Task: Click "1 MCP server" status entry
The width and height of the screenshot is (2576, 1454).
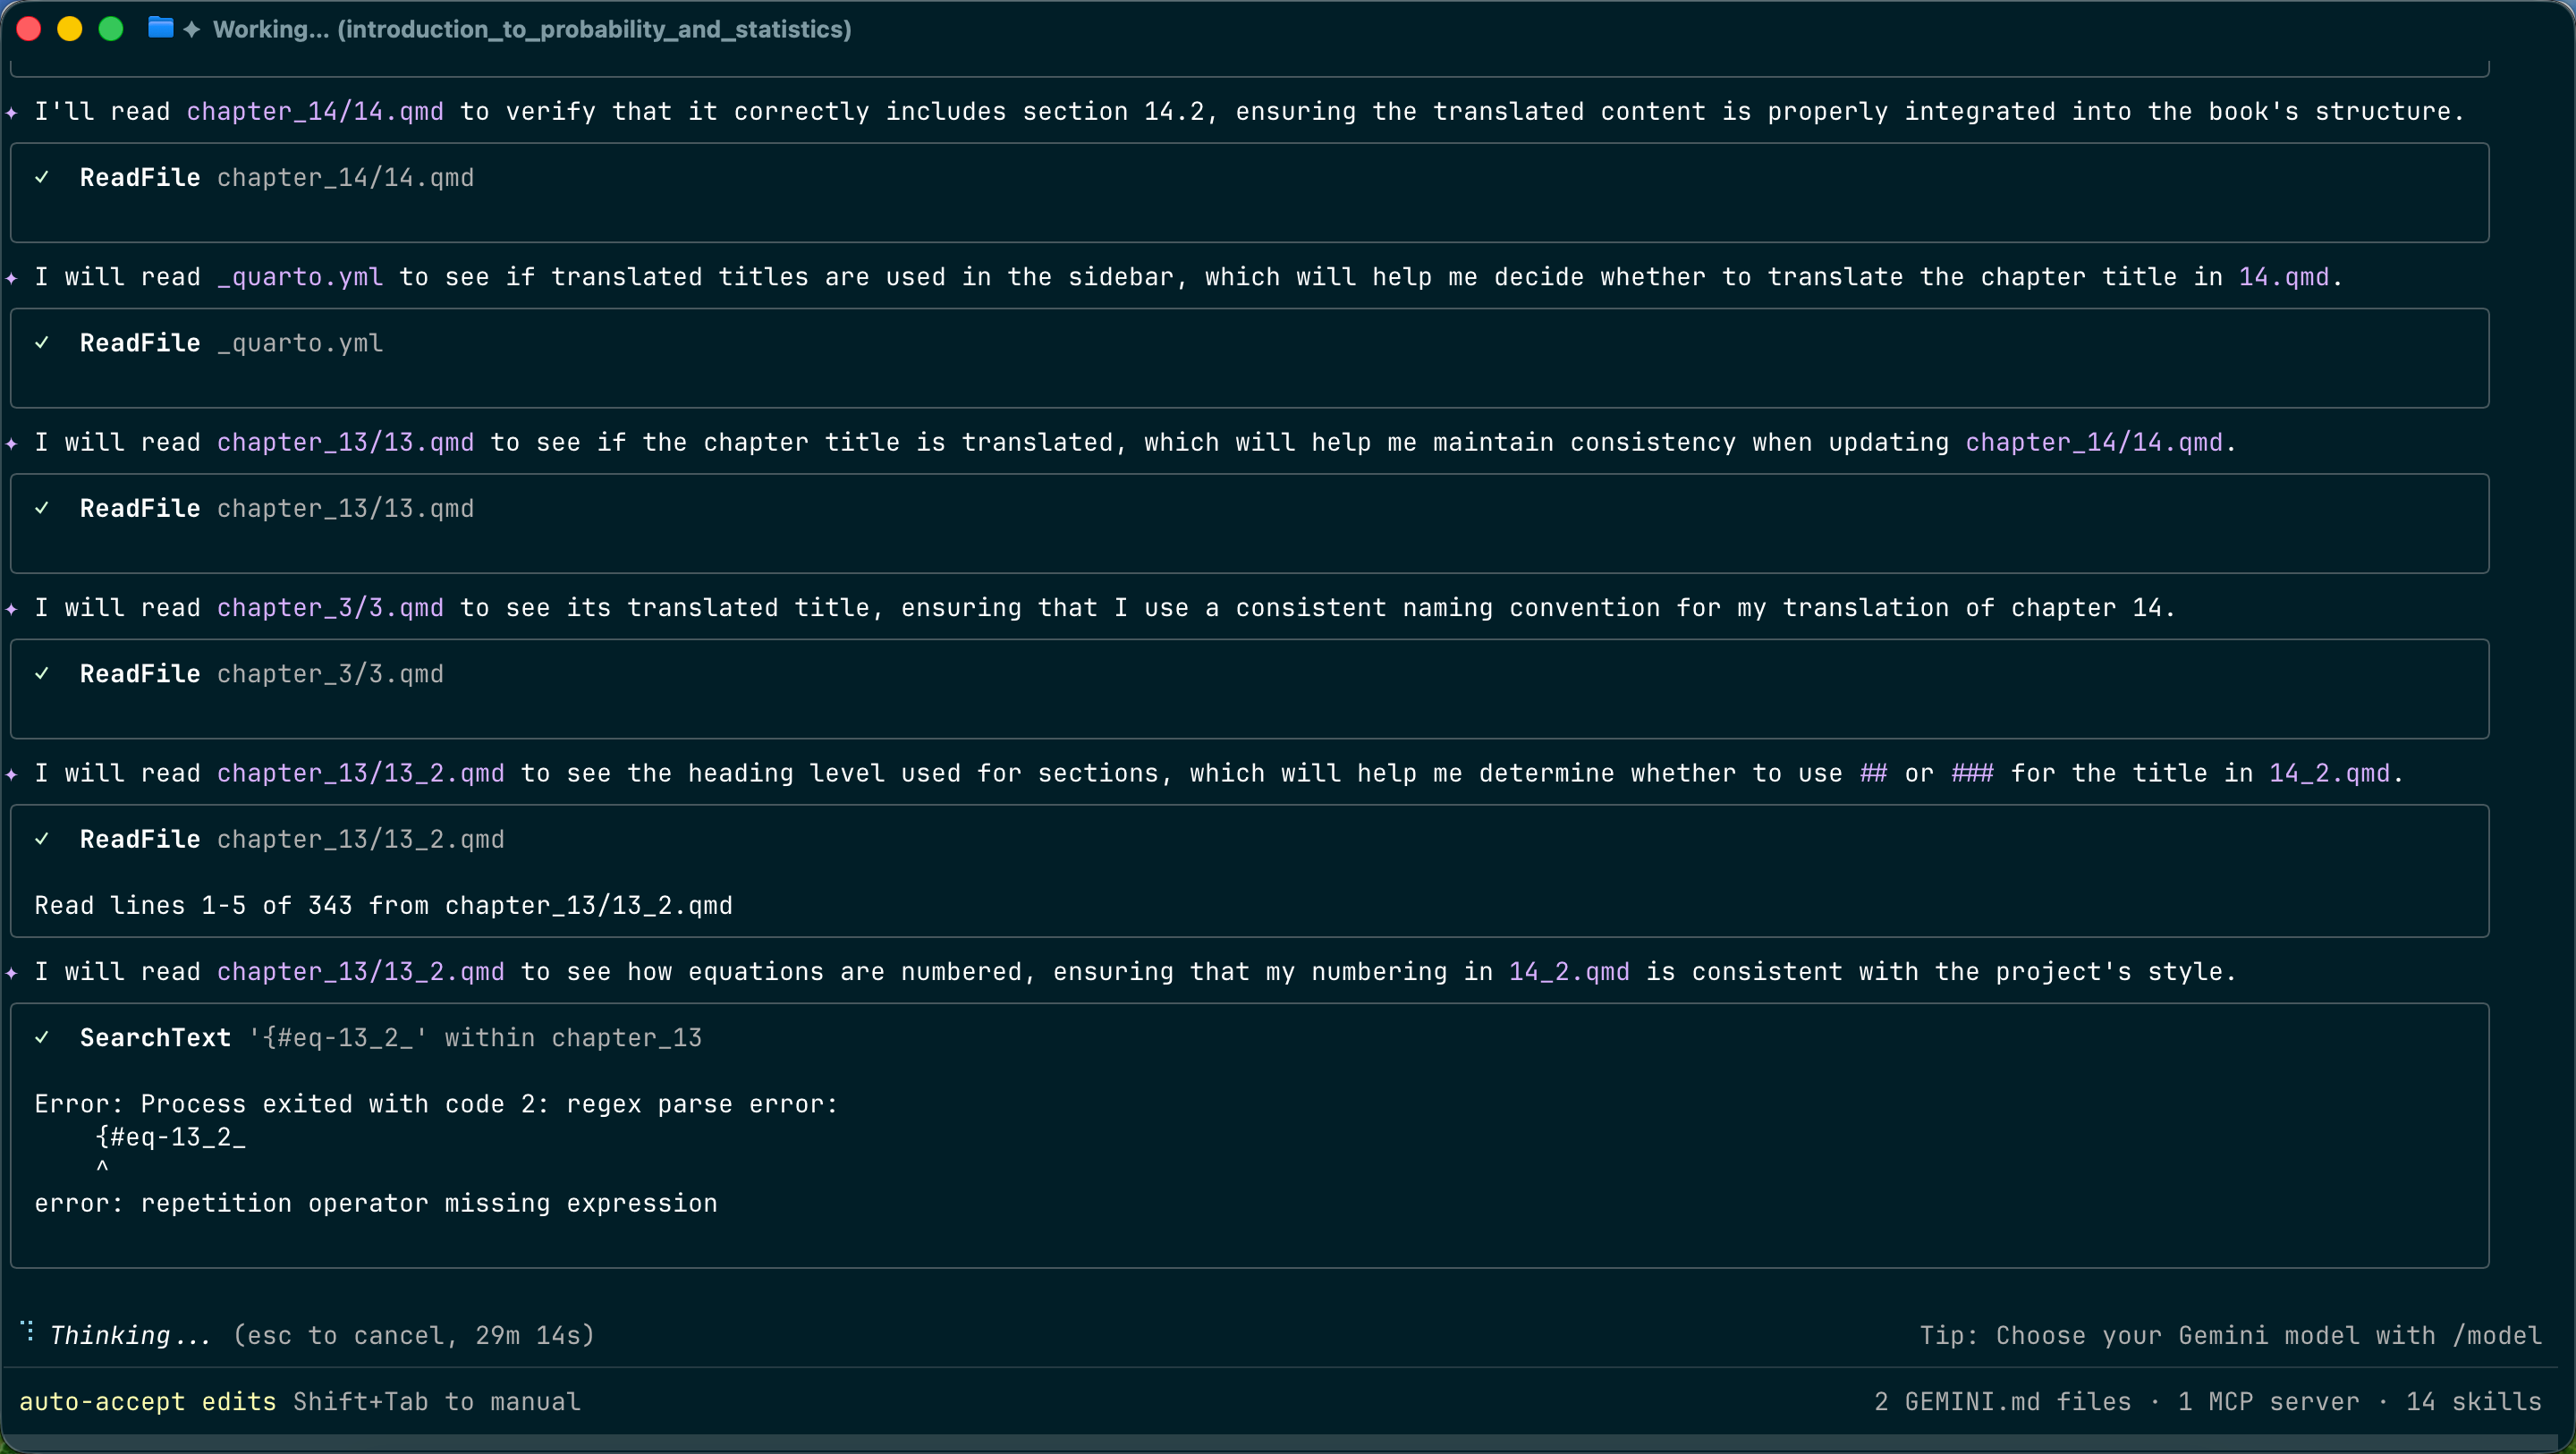Action: 2268,1401
